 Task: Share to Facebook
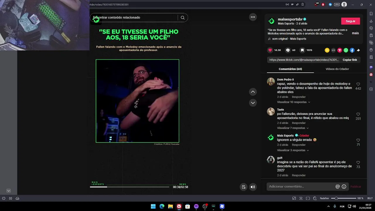point(352,50)
